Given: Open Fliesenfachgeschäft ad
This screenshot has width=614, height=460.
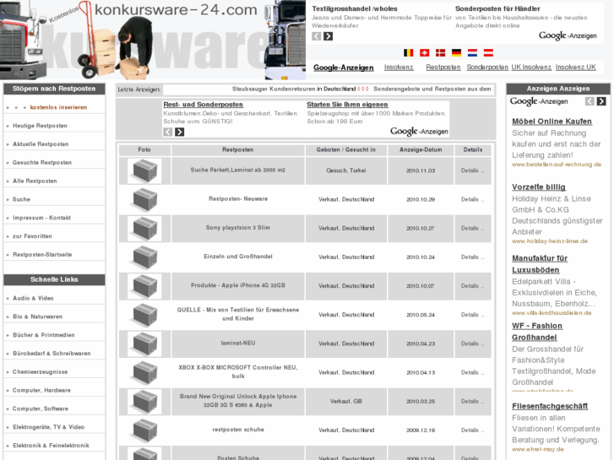Looking at the screenshot, I should click(550, 406).
